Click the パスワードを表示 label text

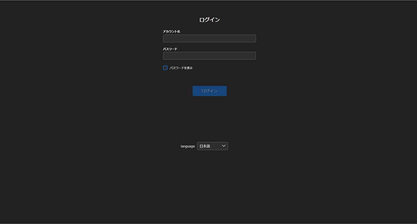(x=181, y=68)
